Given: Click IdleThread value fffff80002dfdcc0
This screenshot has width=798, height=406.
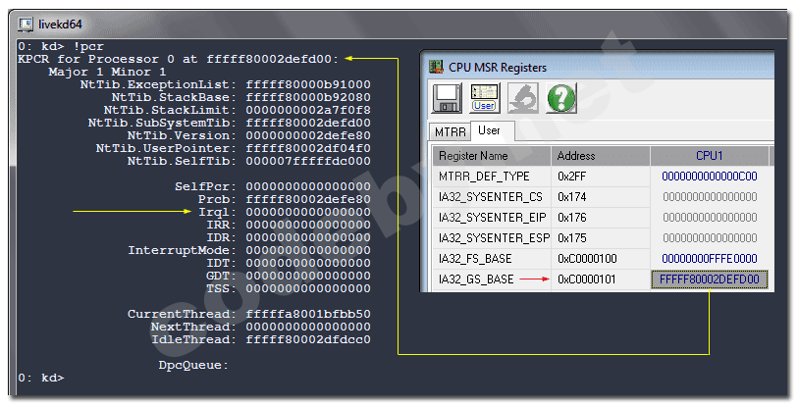Looking at the screenshot, I should 308,339.
